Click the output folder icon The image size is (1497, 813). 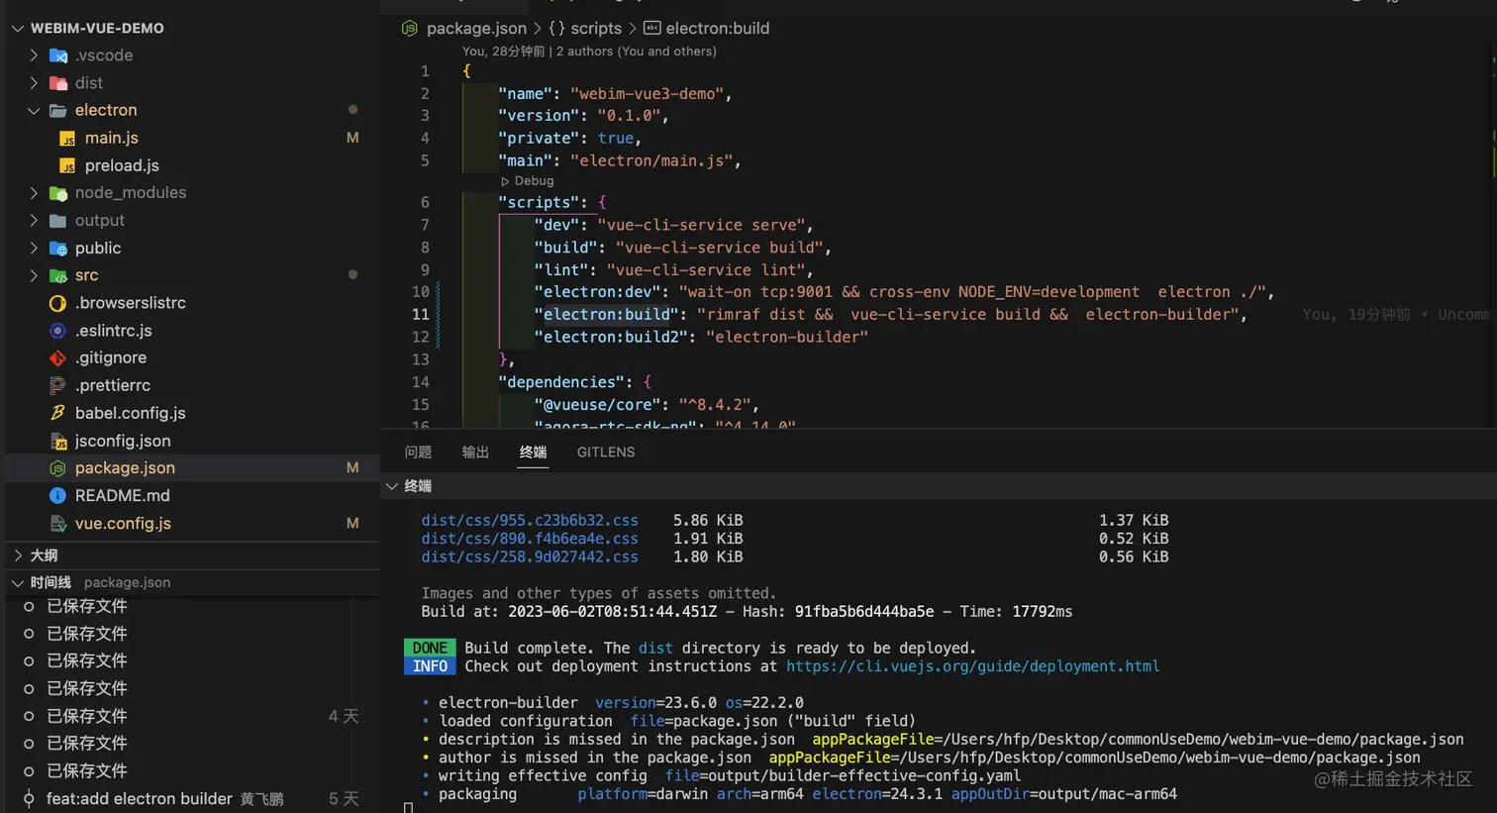[58, 221]
